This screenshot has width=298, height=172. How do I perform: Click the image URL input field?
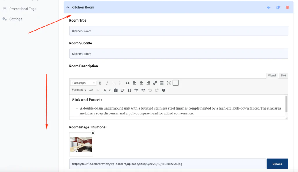(x=168, y=164)
